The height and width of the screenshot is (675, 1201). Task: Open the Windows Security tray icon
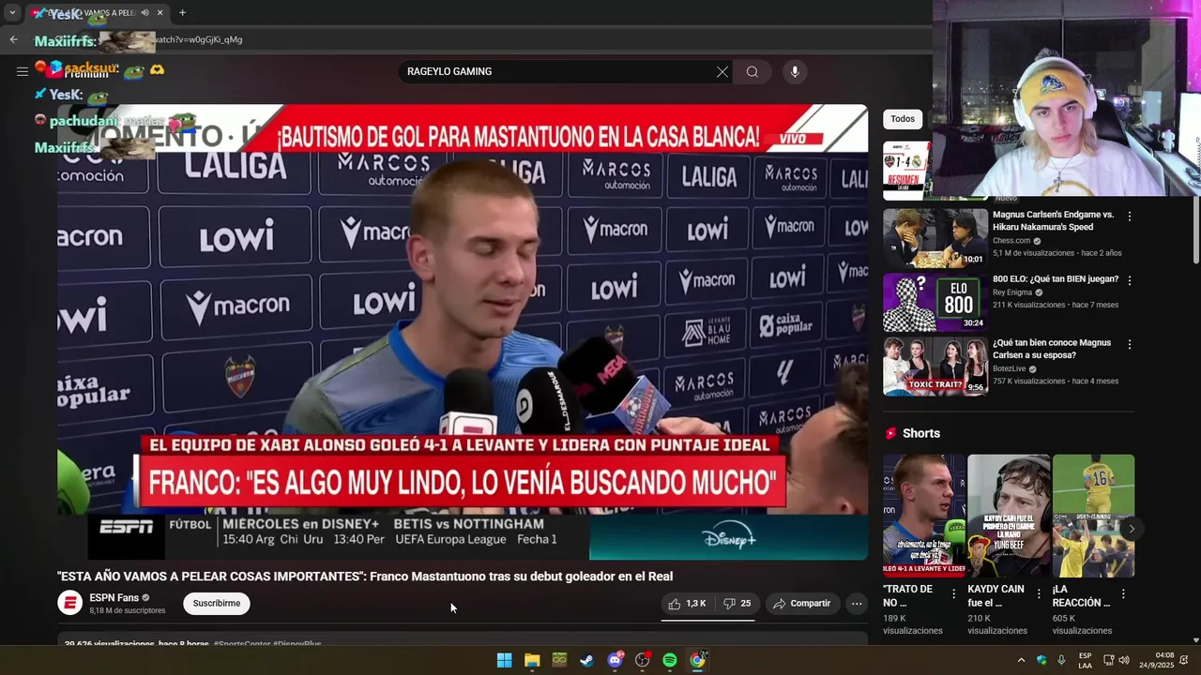click(x=1041, y=660)
